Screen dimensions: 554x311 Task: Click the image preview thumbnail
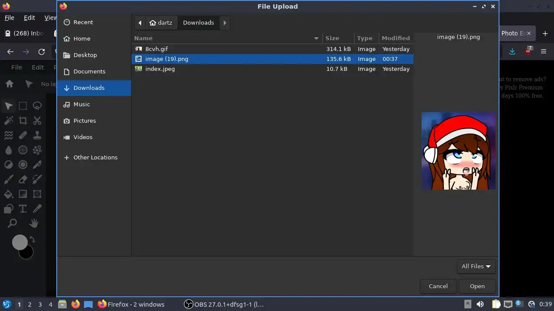458,151
